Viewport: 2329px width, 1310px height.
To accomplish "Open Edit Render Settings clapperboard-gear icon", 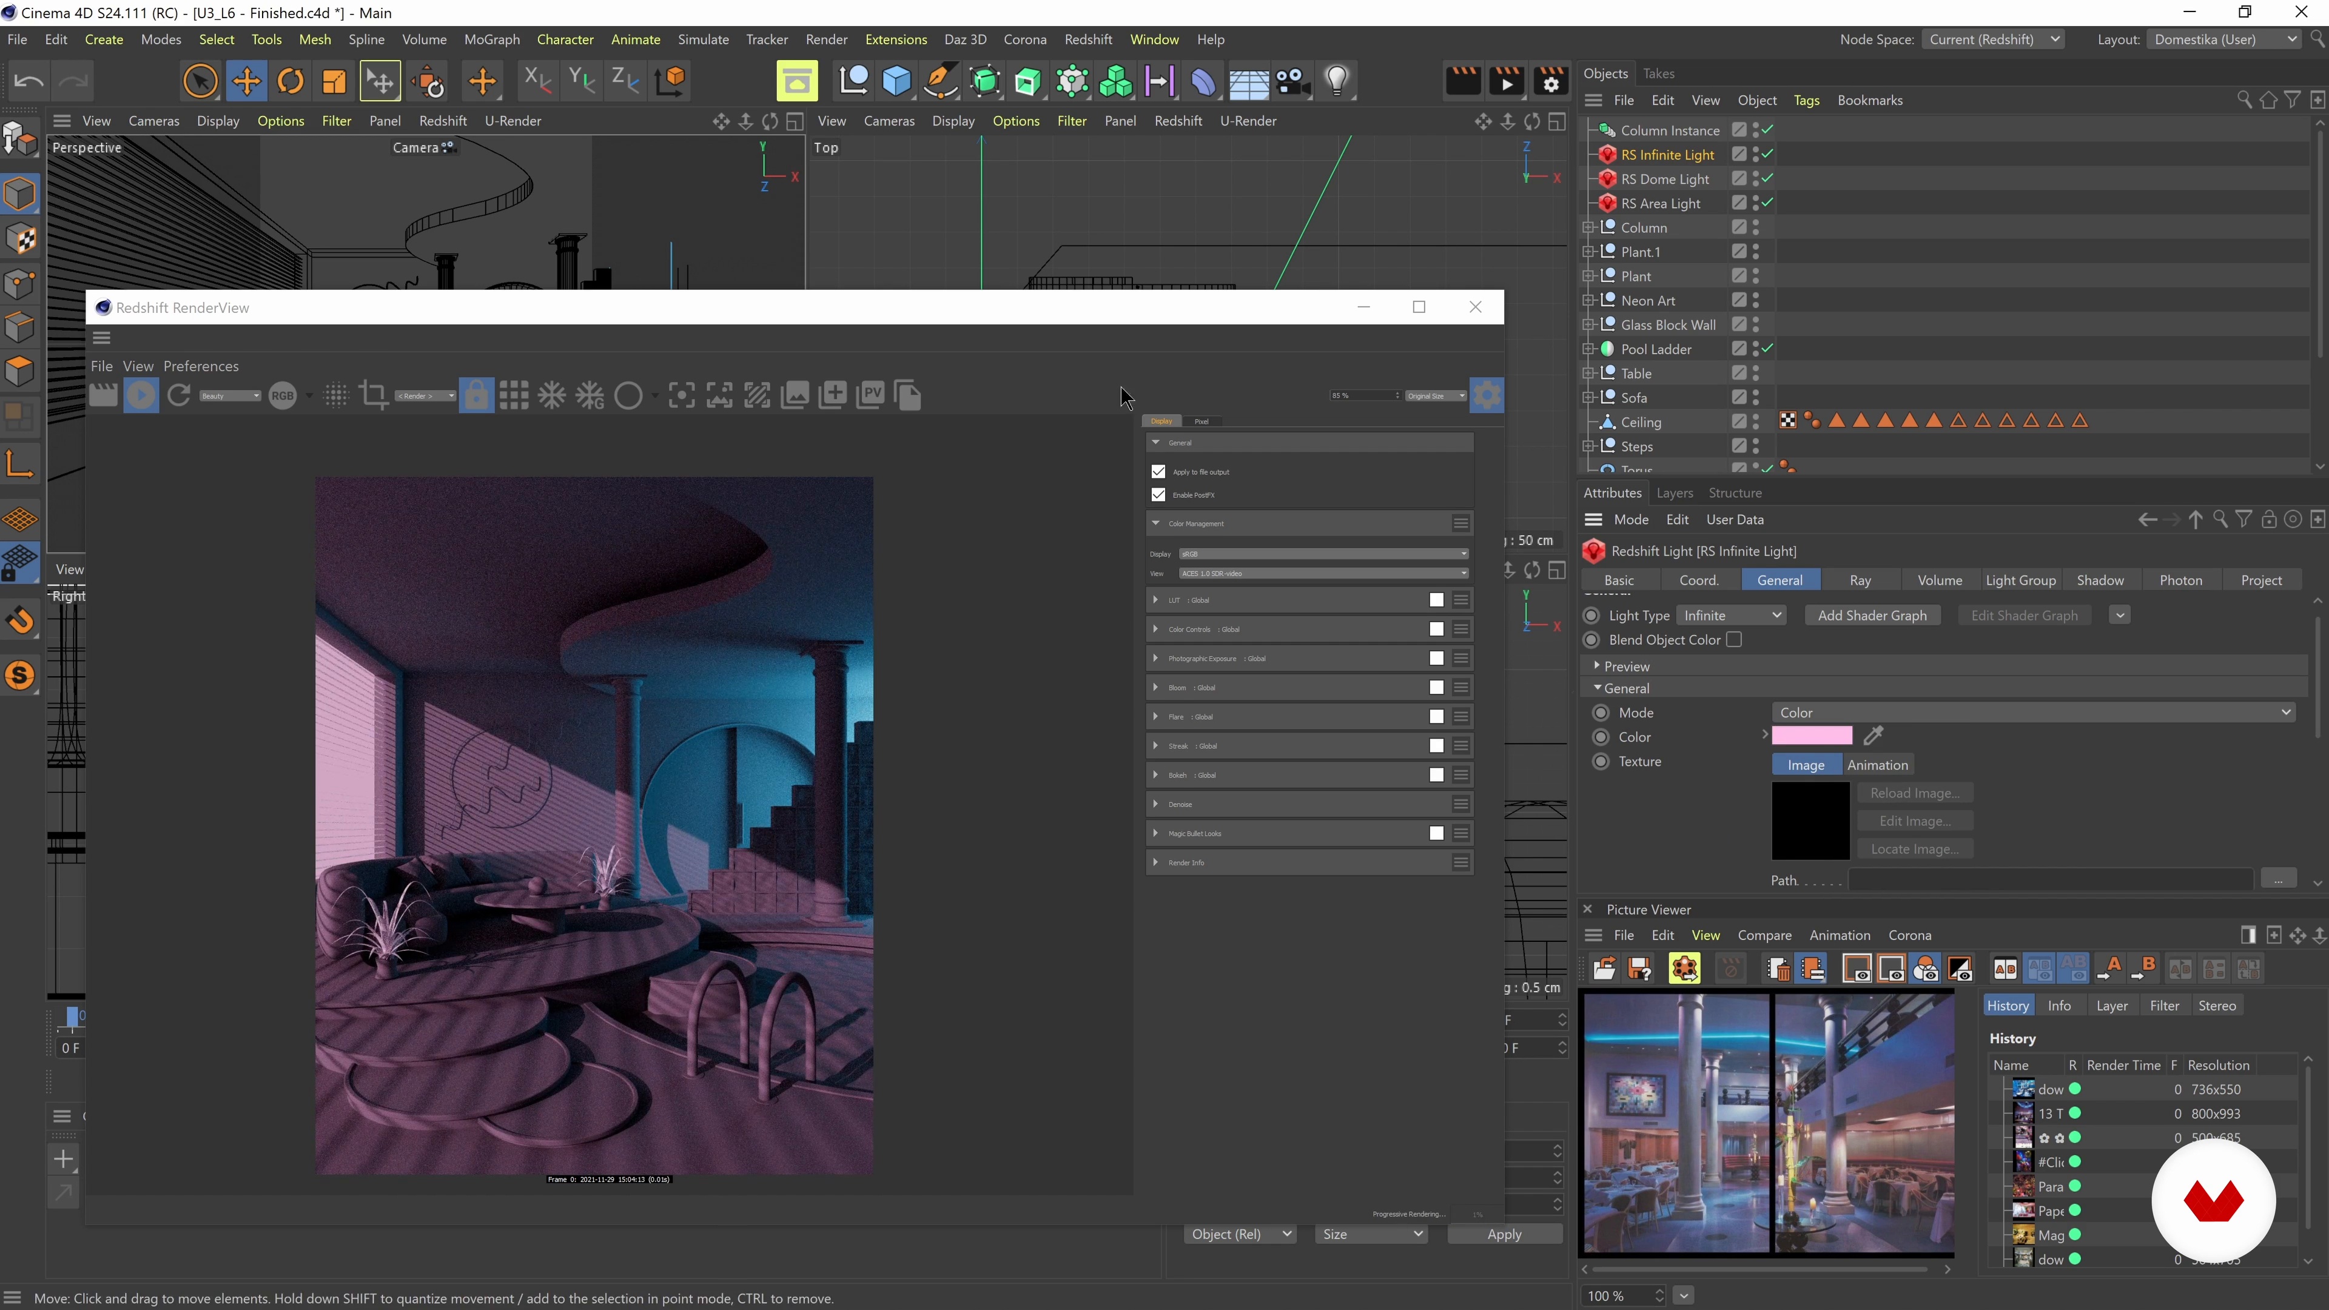I will point(1551,81).
